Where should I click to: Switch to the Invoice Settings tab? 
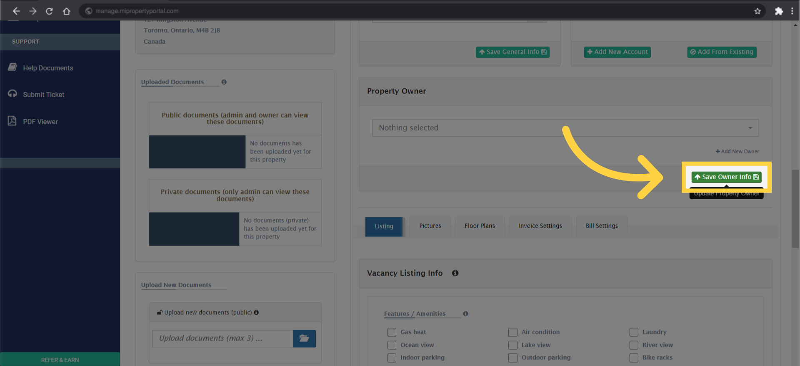click(540, 226)
